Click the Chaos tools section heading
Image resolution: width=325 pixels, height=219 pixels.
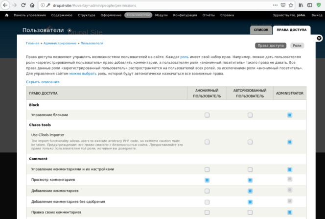pos(40,125)
